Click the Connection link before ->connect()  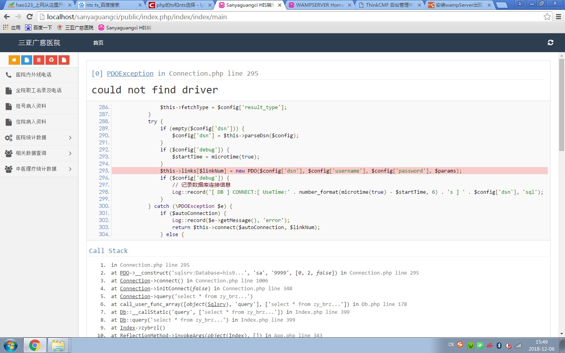point(135,280)
